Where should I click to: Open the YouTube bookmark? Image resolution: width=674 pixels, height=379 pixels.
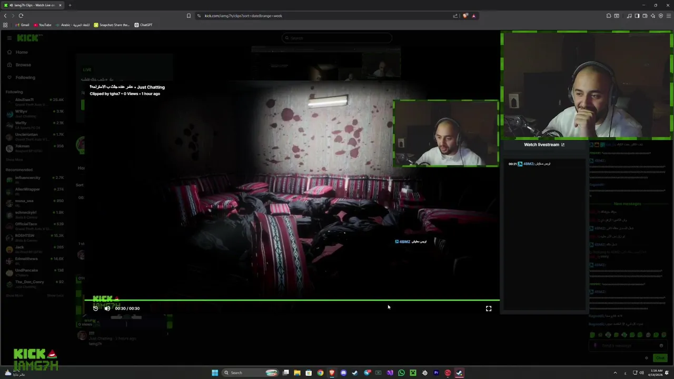pyautogui.click(x=42, y=25)
